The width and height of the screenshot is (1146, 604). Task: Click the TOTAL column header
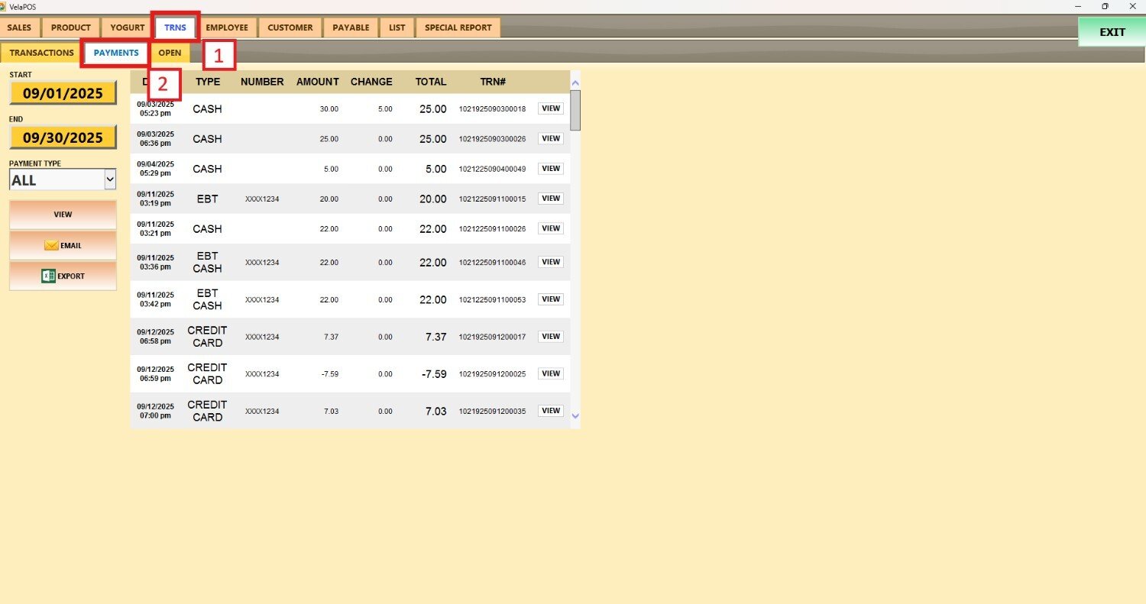point(431,82)
